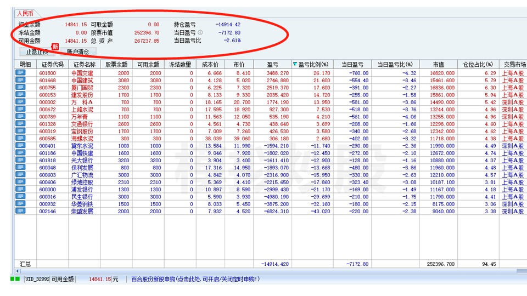Click the info icon beside 当日盈亏
The height and width of the screenshot is (296, 527).
[200, 32]
